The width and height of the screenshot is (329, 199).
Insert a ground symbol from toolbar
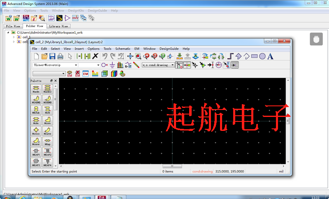tap(112, 65)
